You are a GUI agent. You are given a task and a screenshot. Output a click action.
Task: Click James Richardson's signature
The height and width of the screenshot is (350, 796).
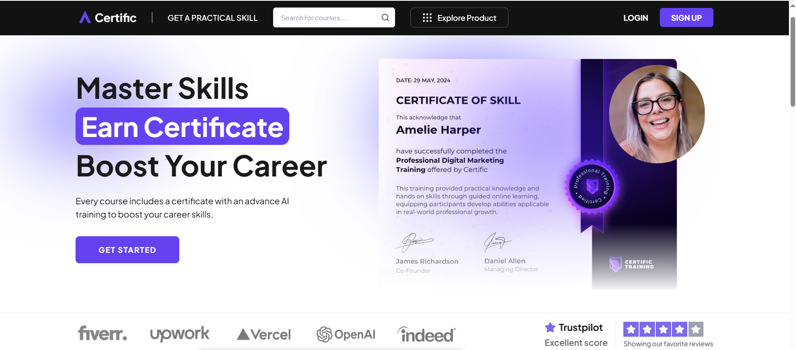coord(415,242)
